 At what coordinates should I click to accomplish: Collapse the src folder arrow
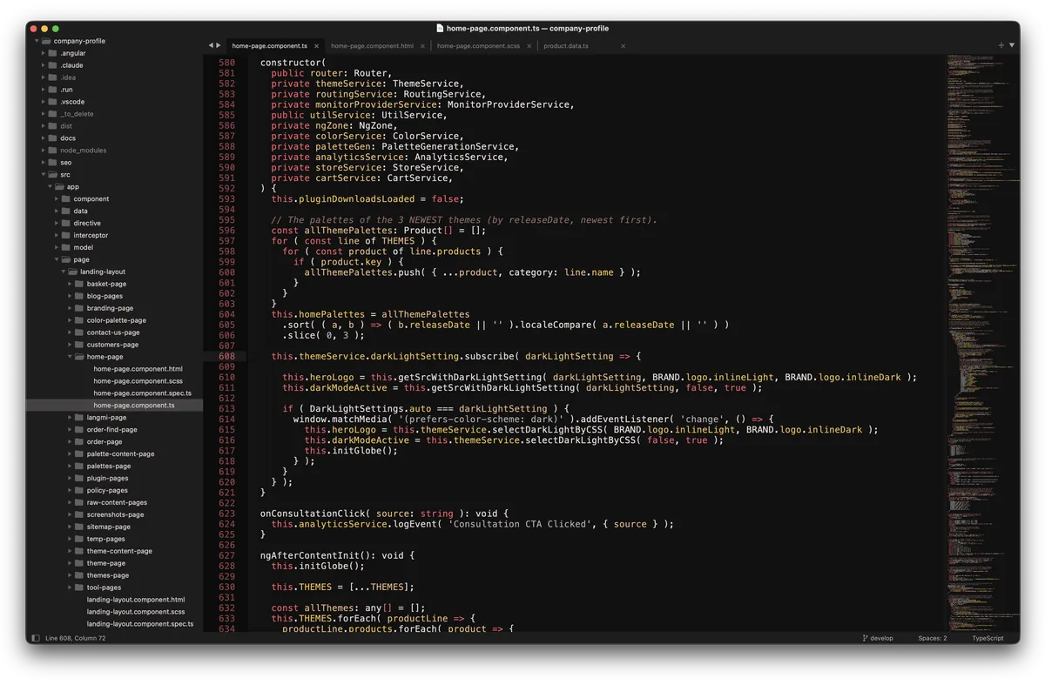(x=43, y=175)
